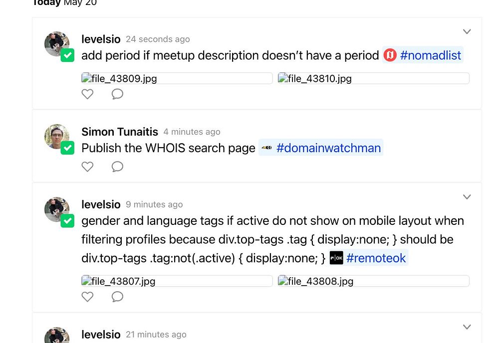Screen dimensions: 499x343
Task: Open the file_43809.jpg image attachment
Action: pos(177,78)
